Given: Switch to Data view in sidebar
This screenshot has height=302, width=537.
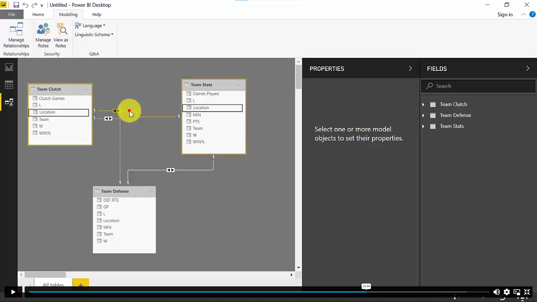Looking at the screenshot, I should coord(9,85).
